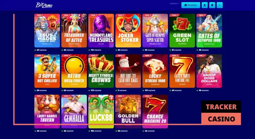The image size is (255, 139).
Task: Open the Кошелек wallet button
Action: [x=191, y=5]
